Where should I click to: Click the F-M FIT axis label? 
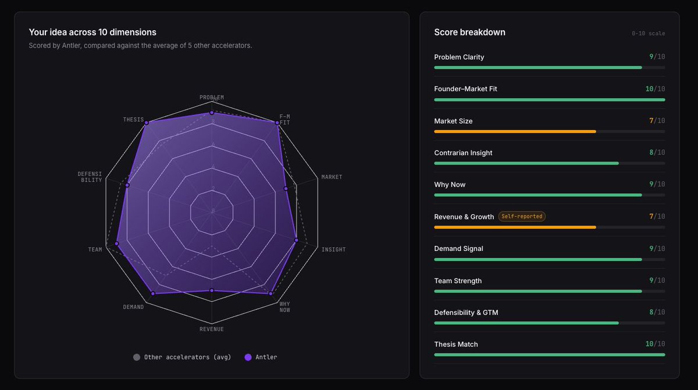[x=285, y=120]
